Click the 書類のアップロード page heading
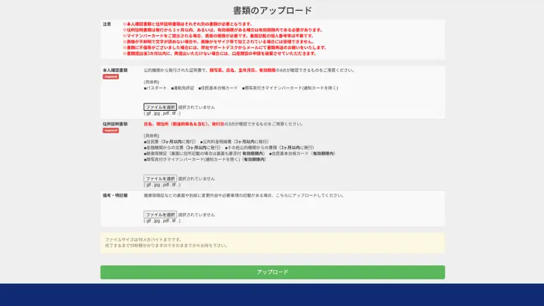Viewport: 544px width, 306px height. click(x=272, y=10)
